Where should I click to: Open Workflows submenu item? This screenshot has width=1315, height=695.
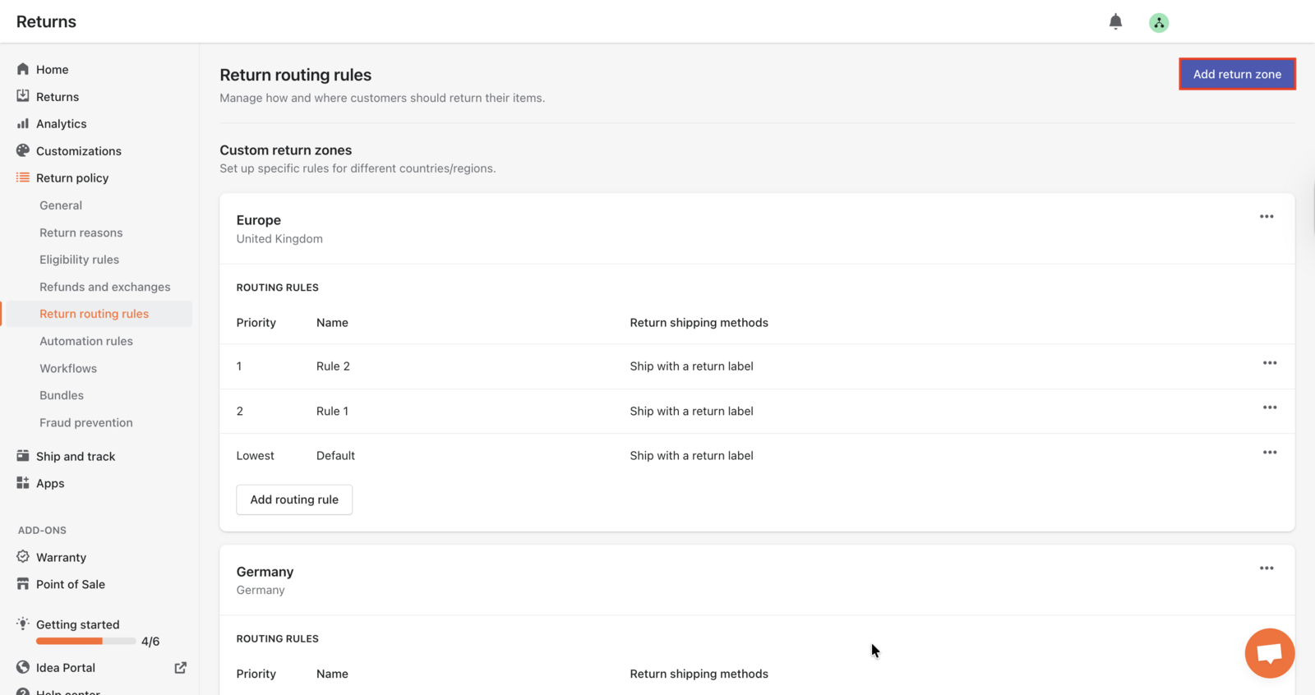tap(68, 368)
